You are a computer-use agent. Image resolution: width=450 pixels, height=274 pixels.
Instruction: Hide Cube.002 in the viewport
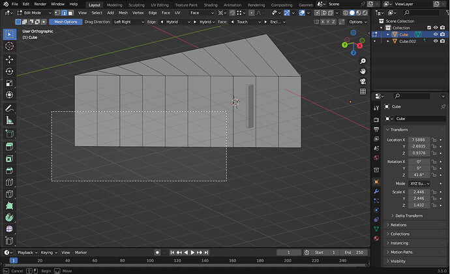pos(436,41)
